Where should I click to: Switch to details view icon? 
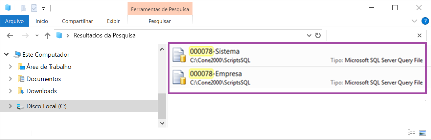tap(412, 132)
